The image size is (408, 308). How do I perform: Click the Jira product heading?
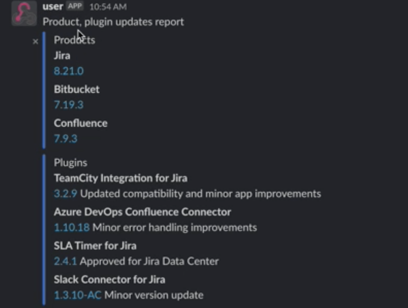pos(62,56)
